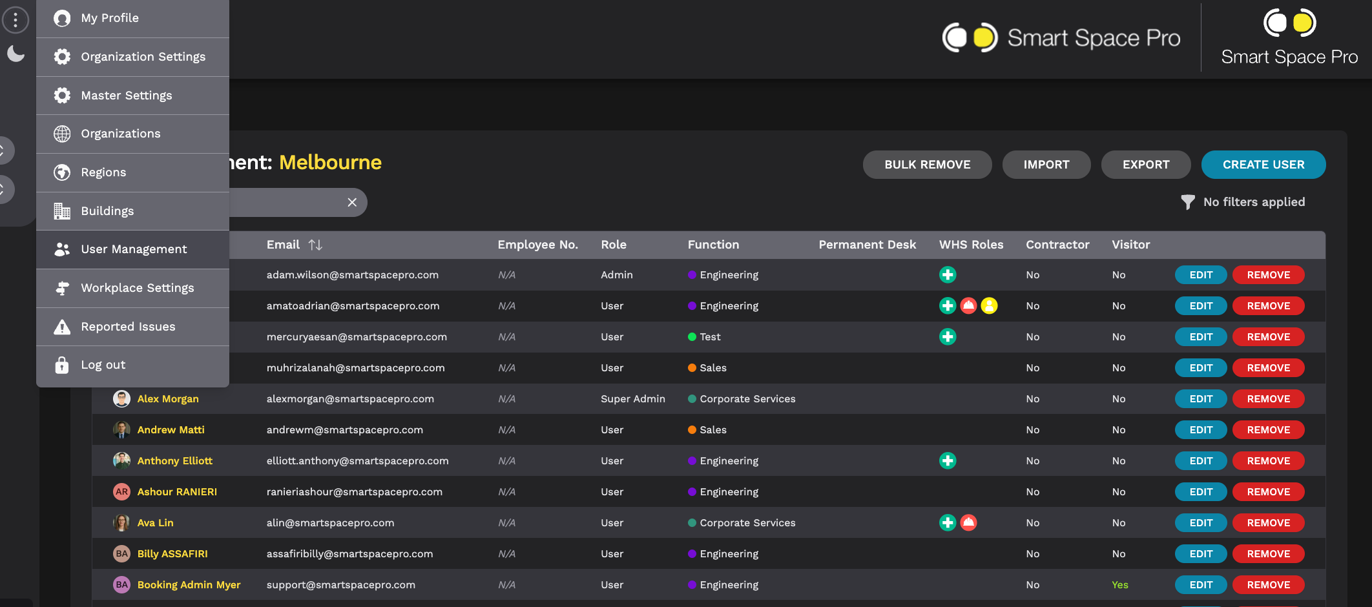Image resolution: width=1372 pixels, height=607 pixels.
Task: Click the Import button
Action: [1046, 165]
